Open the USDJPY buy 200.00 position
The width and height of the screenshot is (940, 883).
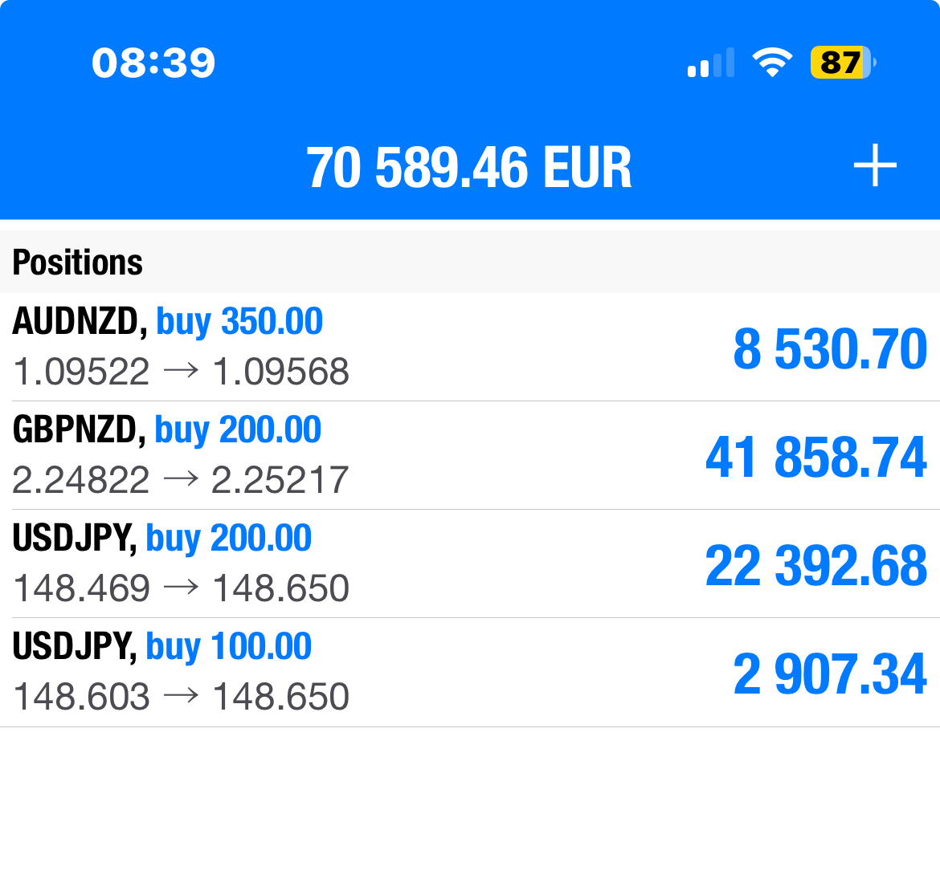(x=470, y=564)
